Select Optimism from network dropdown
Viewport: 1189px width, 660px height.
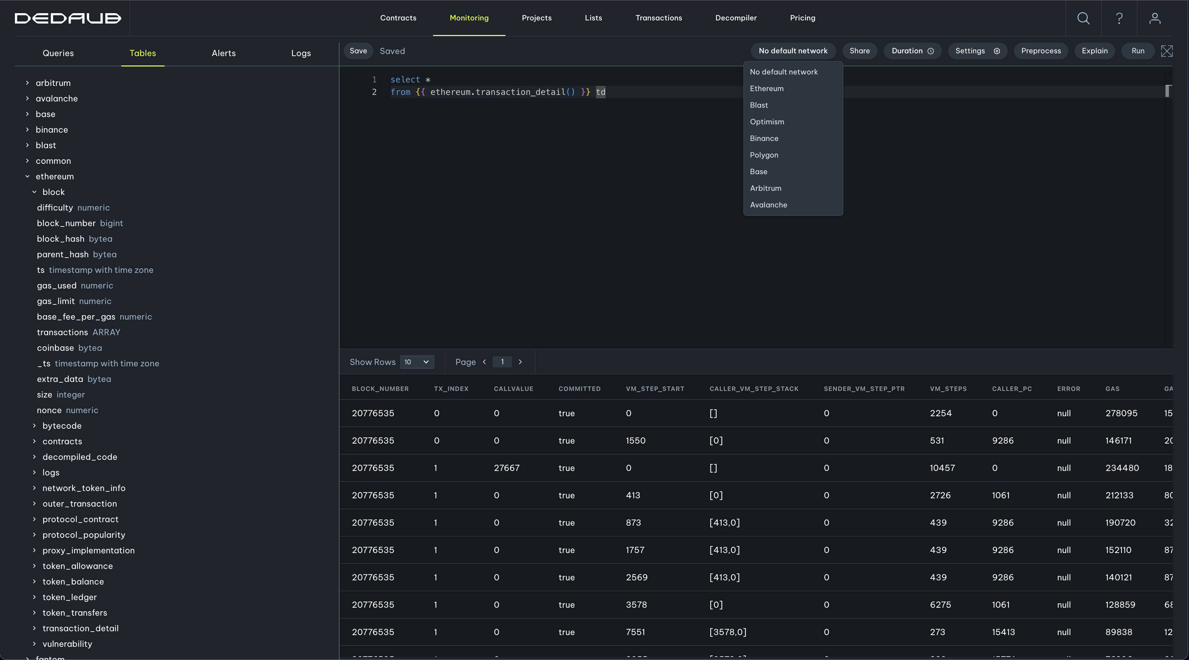tap(767, 122)
